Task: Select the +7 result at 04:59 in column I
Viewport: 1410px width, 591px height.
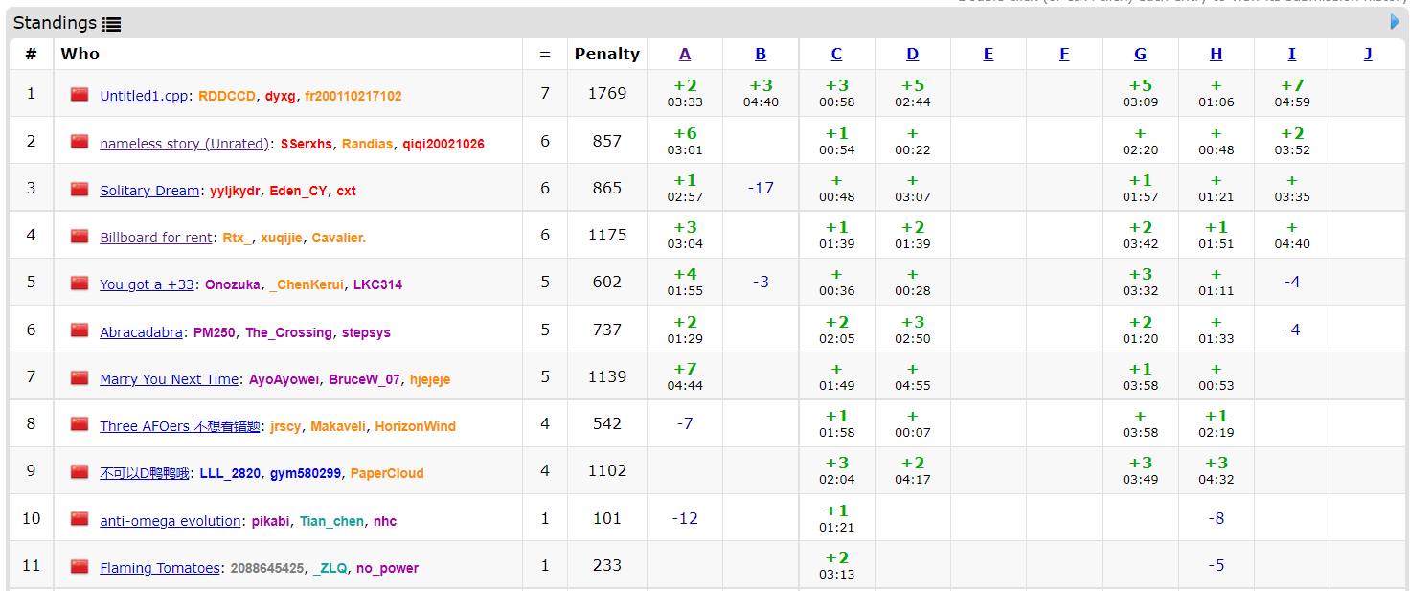Action: [x=1291, y=94]
